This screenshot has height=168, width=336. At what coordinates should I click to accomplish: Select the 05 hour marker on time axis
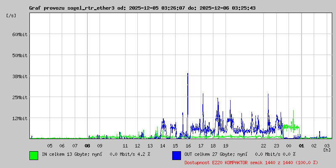(50, 146)
